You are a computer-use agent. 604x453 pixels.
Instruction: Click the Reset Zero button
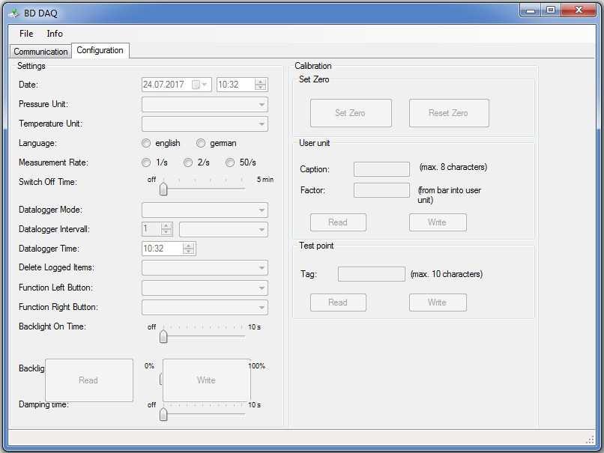(x=449, y=113)
